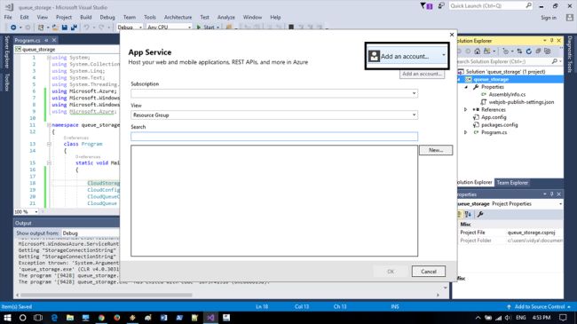Switch to the Team Explorer tab
This screenshot has width=577, height=324.
[512, 183]
